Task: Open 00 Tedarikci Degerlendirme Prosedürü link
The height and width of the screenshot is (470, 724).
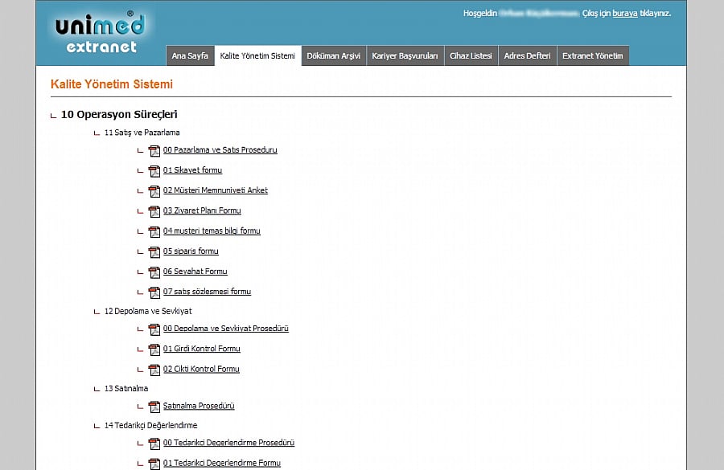Action: click(x=228, y=443)
